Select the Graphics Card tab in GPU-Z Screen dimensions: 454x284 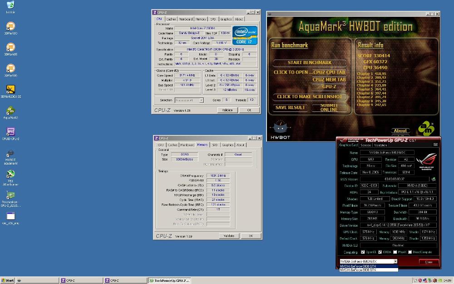pyautogui.click(x=348, y=145)
